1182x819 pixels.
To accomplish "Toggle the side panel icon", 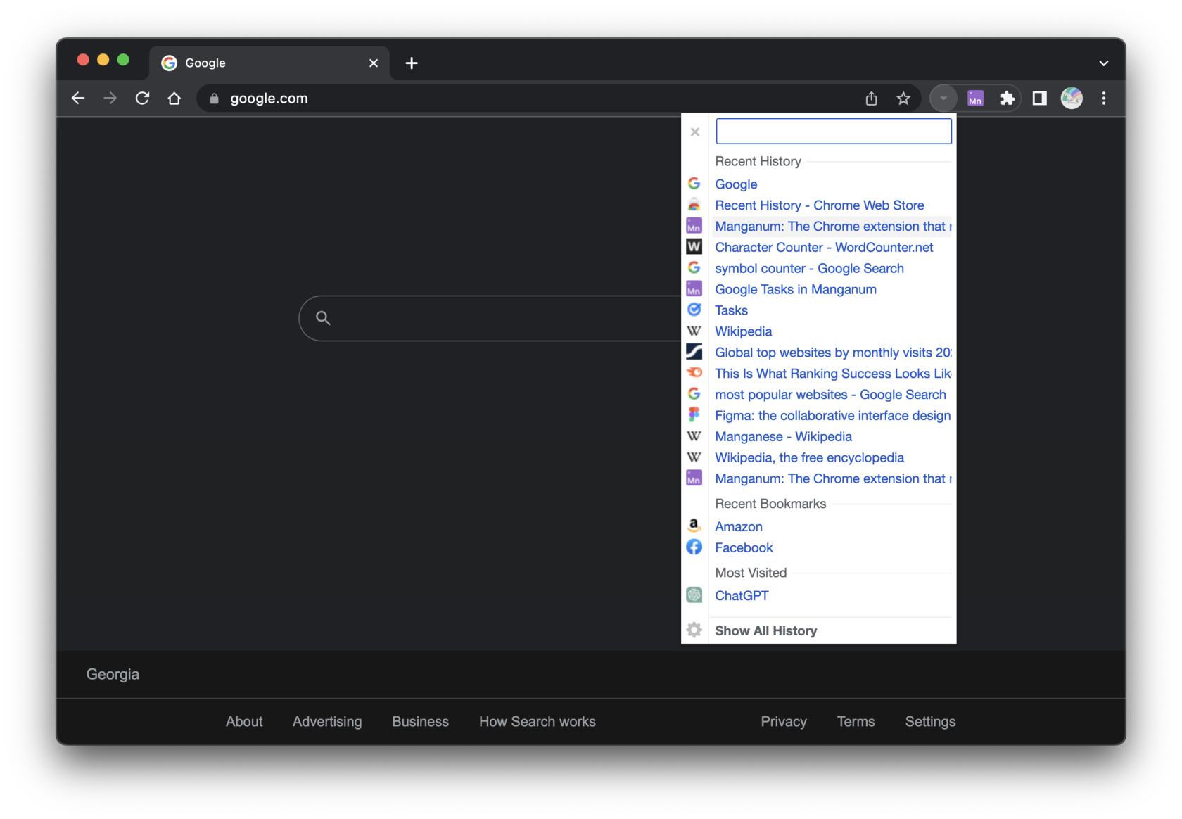I will point(1039,99).
